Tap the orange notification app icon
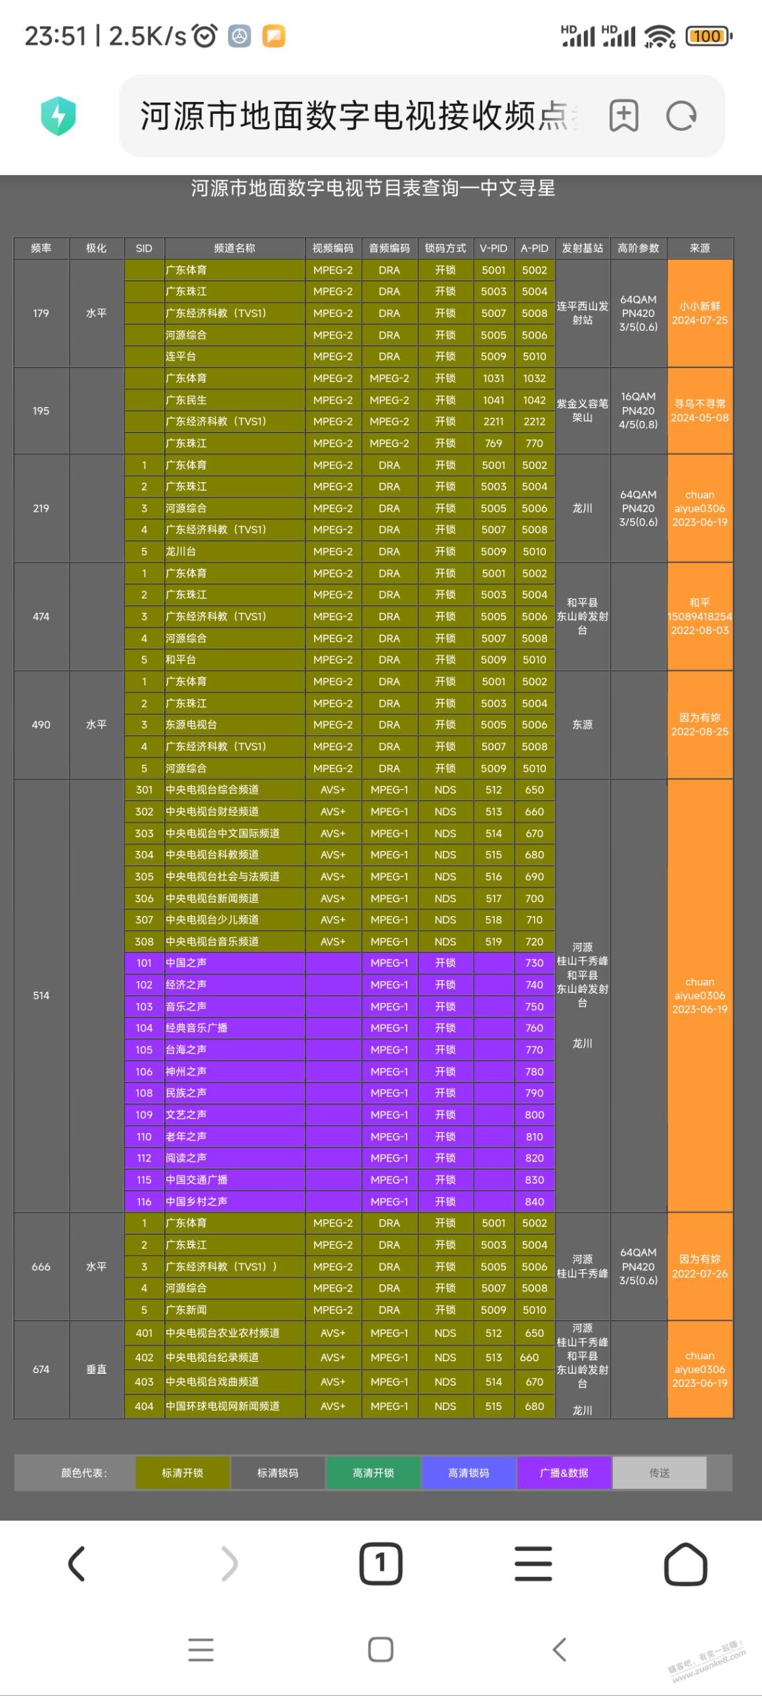The image size is (762, 1696). pyautogui.click(x=274, y=36)
